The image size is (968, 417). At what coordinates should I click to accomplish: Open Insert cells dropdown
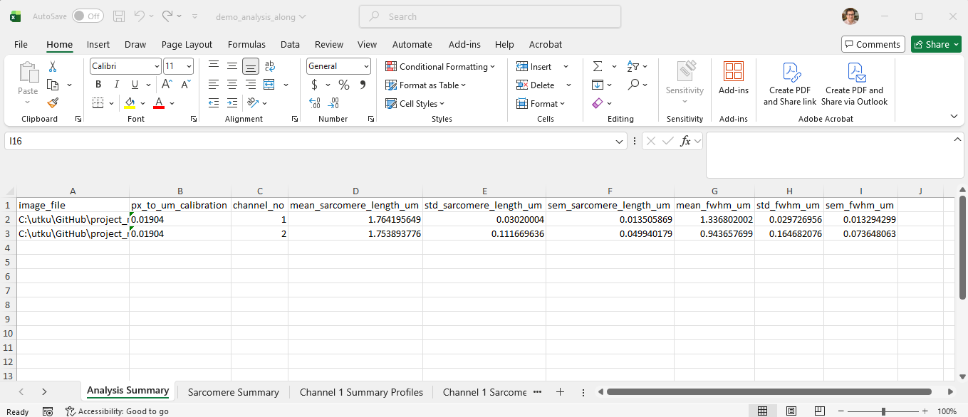point(566,66)
